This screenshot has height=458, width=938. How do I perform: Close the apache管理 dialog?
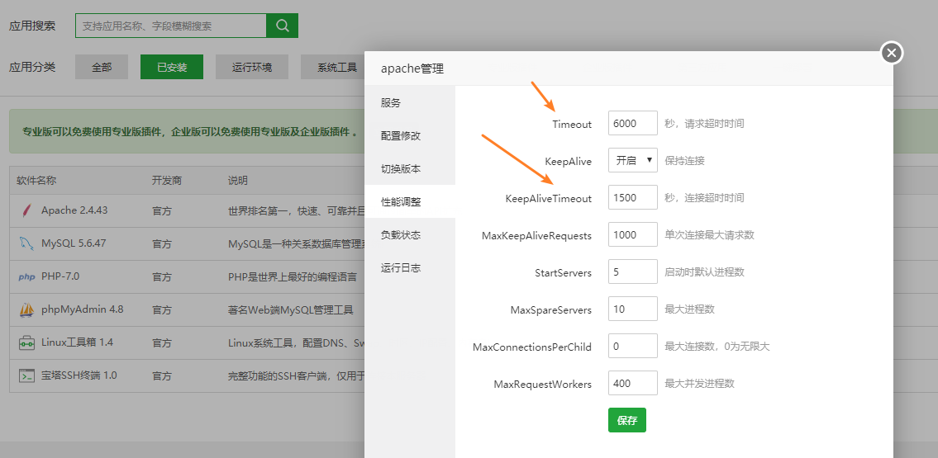coord(891,53)
